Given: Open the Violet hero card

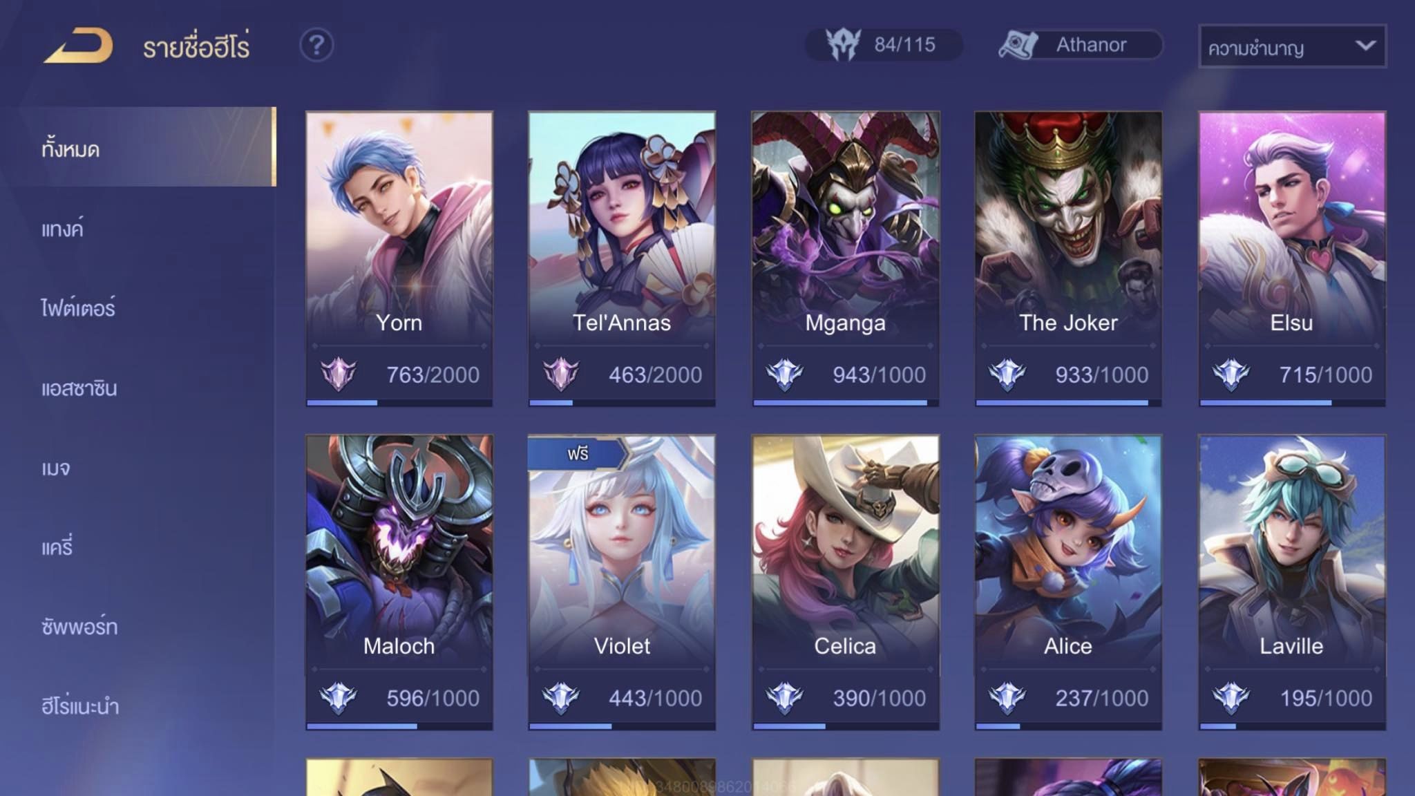Looking at the screenshot, I should click(x=622, y=582).
